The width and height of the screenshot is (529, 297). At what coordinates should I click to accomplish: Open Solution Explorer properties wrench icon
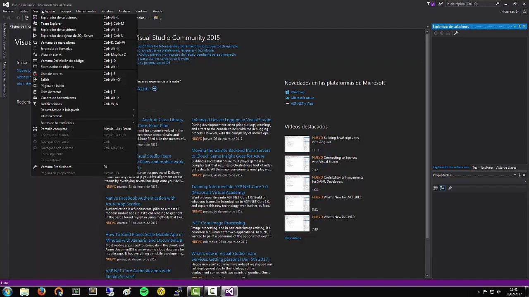tap(456, 33)
